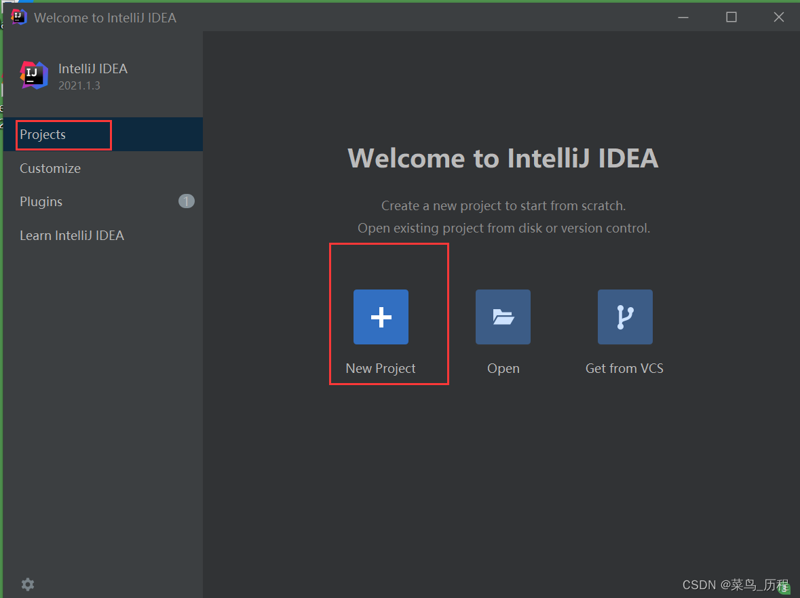Click the Open button label
The height and width of the screenshot is (598, 800).
coord(503,368)
